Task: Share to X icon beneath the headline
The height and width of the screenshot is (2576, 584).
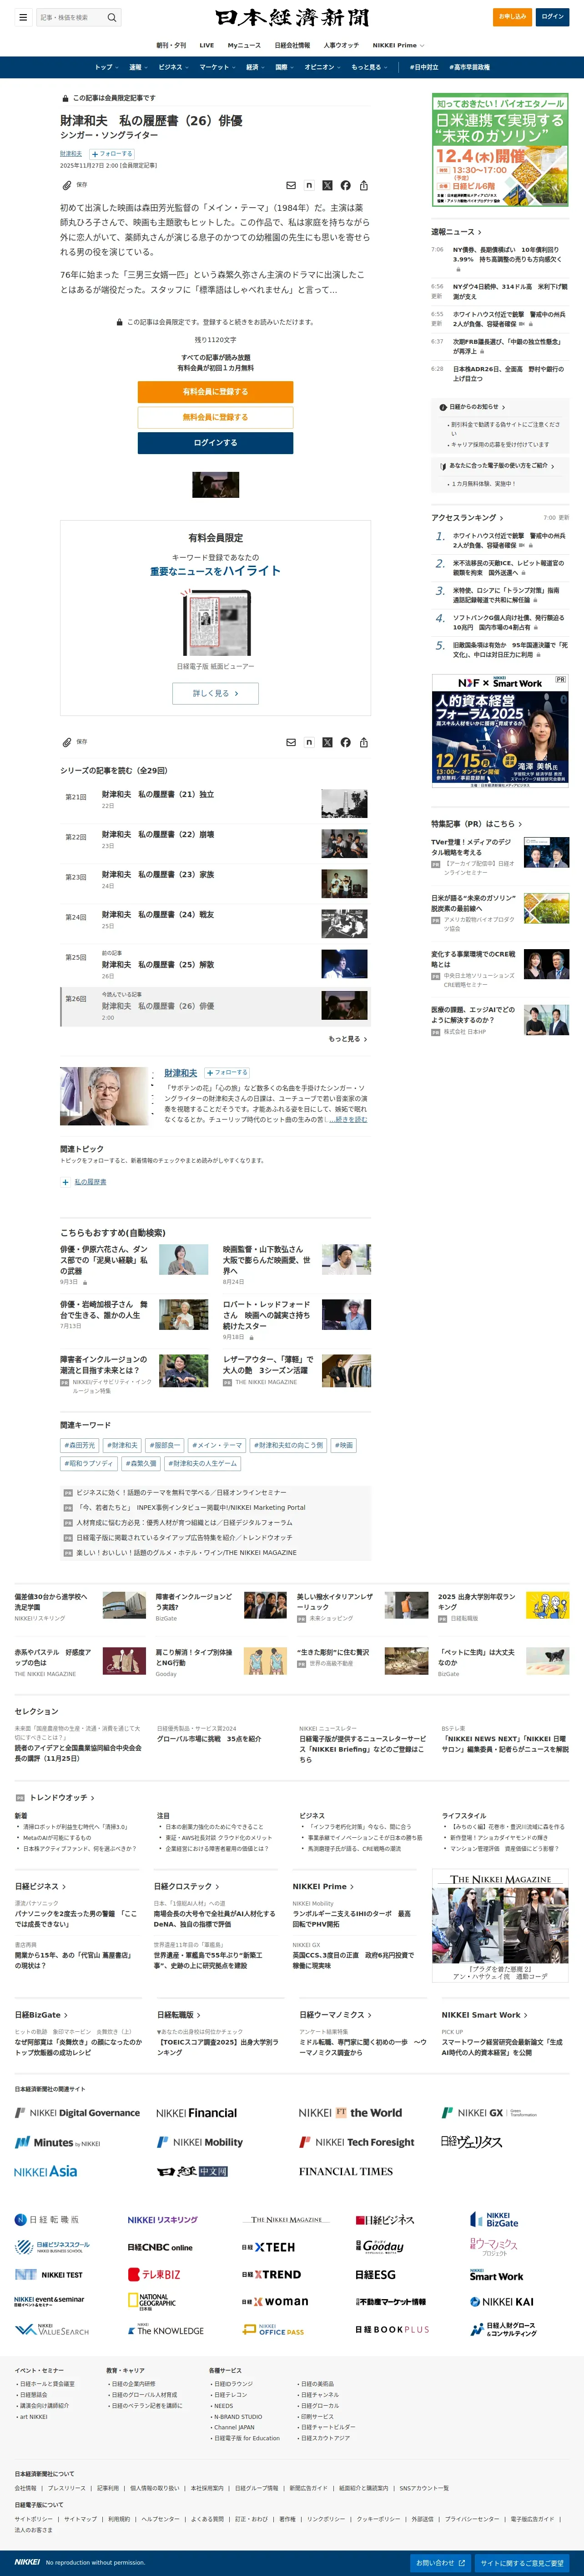Action: pyautogui.click(x=327, y=185)
